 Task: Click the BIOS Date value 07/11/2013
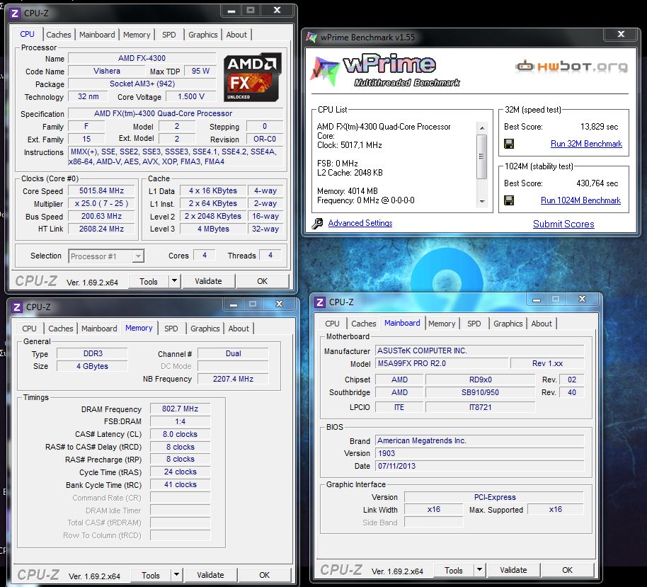click(480, 466)
